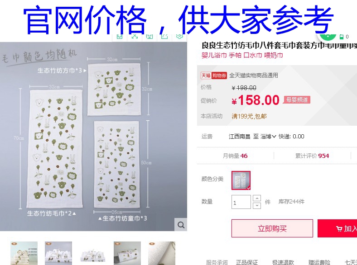
Task: Click the 立即购买 buy now button
Action: [272, 228]
